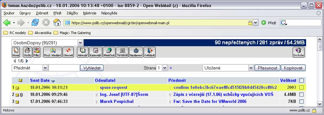Image resolution: width=324 pixels, height=115 pixels.
Task: Open RC modely bookmark folder
Action: pyautogui.click(x=15, y=32)
